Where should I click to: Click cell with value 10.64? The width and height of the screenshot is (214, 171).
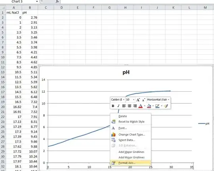30,167
